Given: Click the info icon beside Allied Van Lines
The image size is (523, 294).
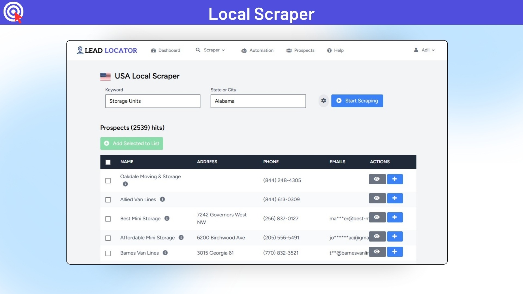Looking at the screenshot, I should point(163,200).
